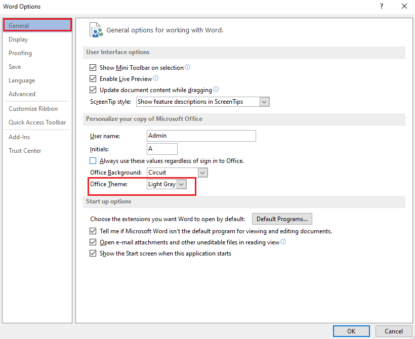Click the Start up options section heading
Viewport: 415px width, 339px height.
pyautogui.click(x=108, y=201)
